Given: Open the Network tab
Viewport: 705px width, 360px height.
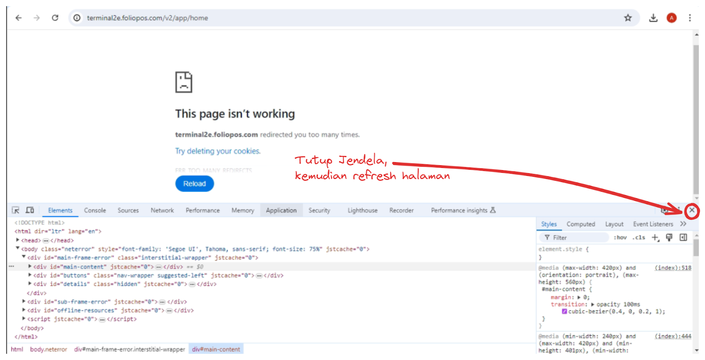Looking at the screenshot, I should (x=162, y=211).
